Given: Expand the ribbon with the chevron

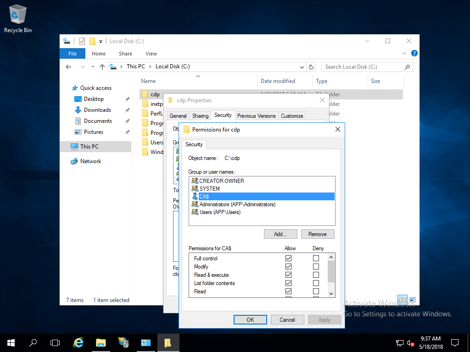Looking at the screenshot, I should [x=405, y=54].
